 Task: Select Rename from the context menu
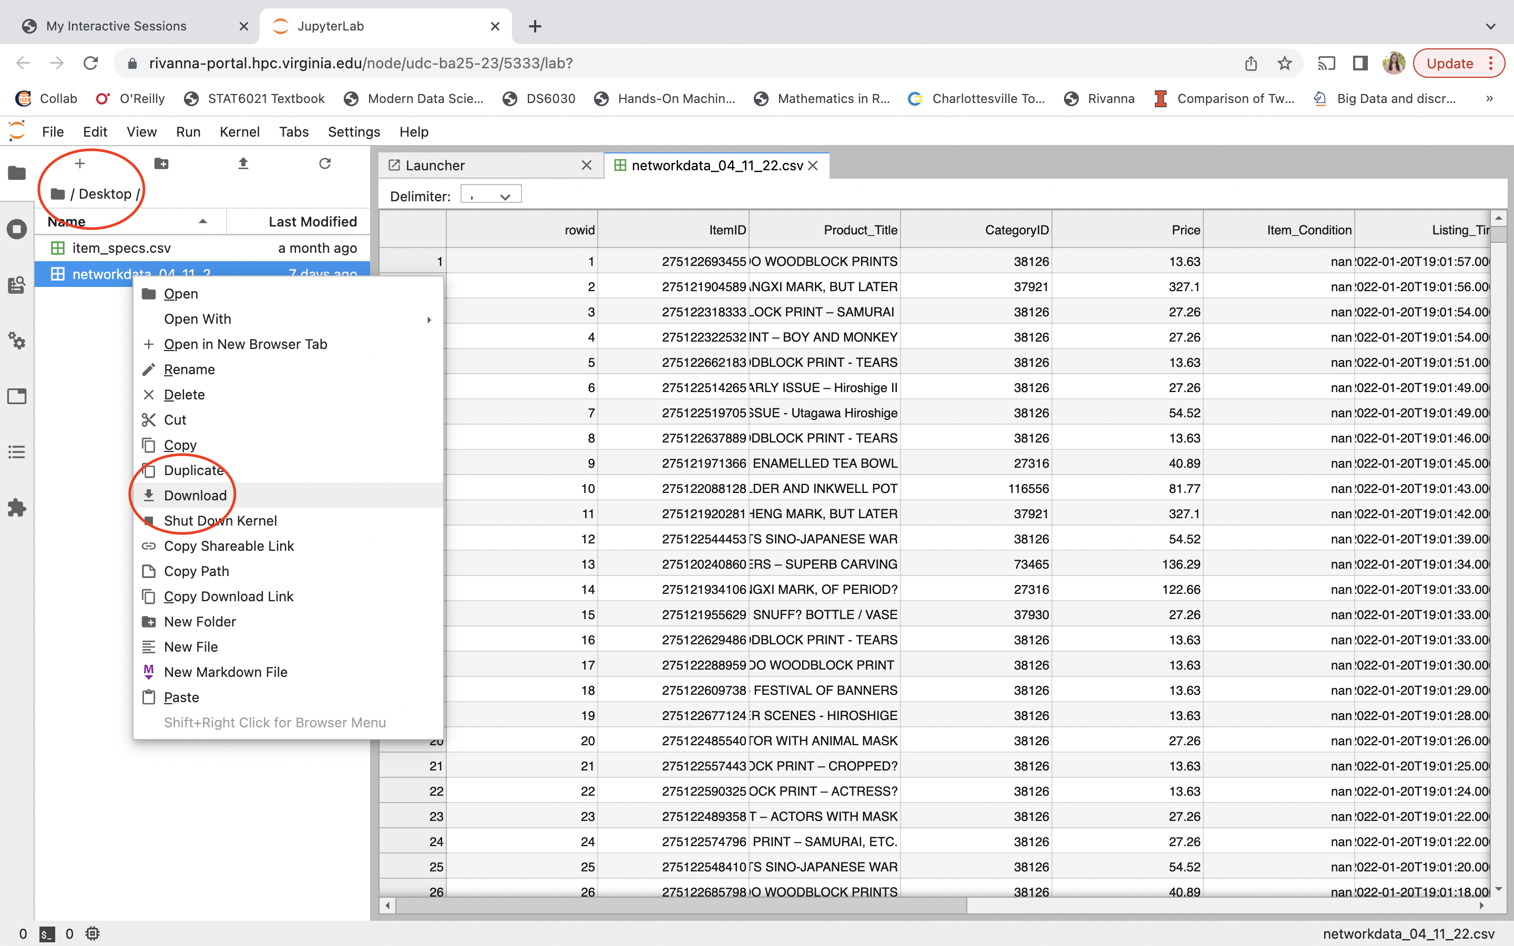(x=288, y=369)
